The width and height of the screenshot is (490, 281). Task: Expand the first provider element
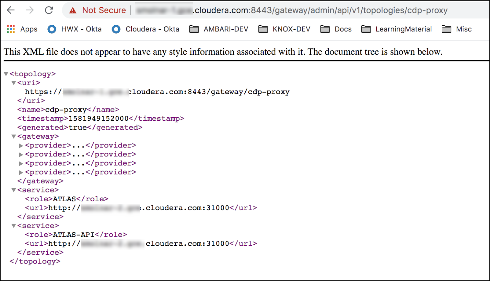(21, 146)
